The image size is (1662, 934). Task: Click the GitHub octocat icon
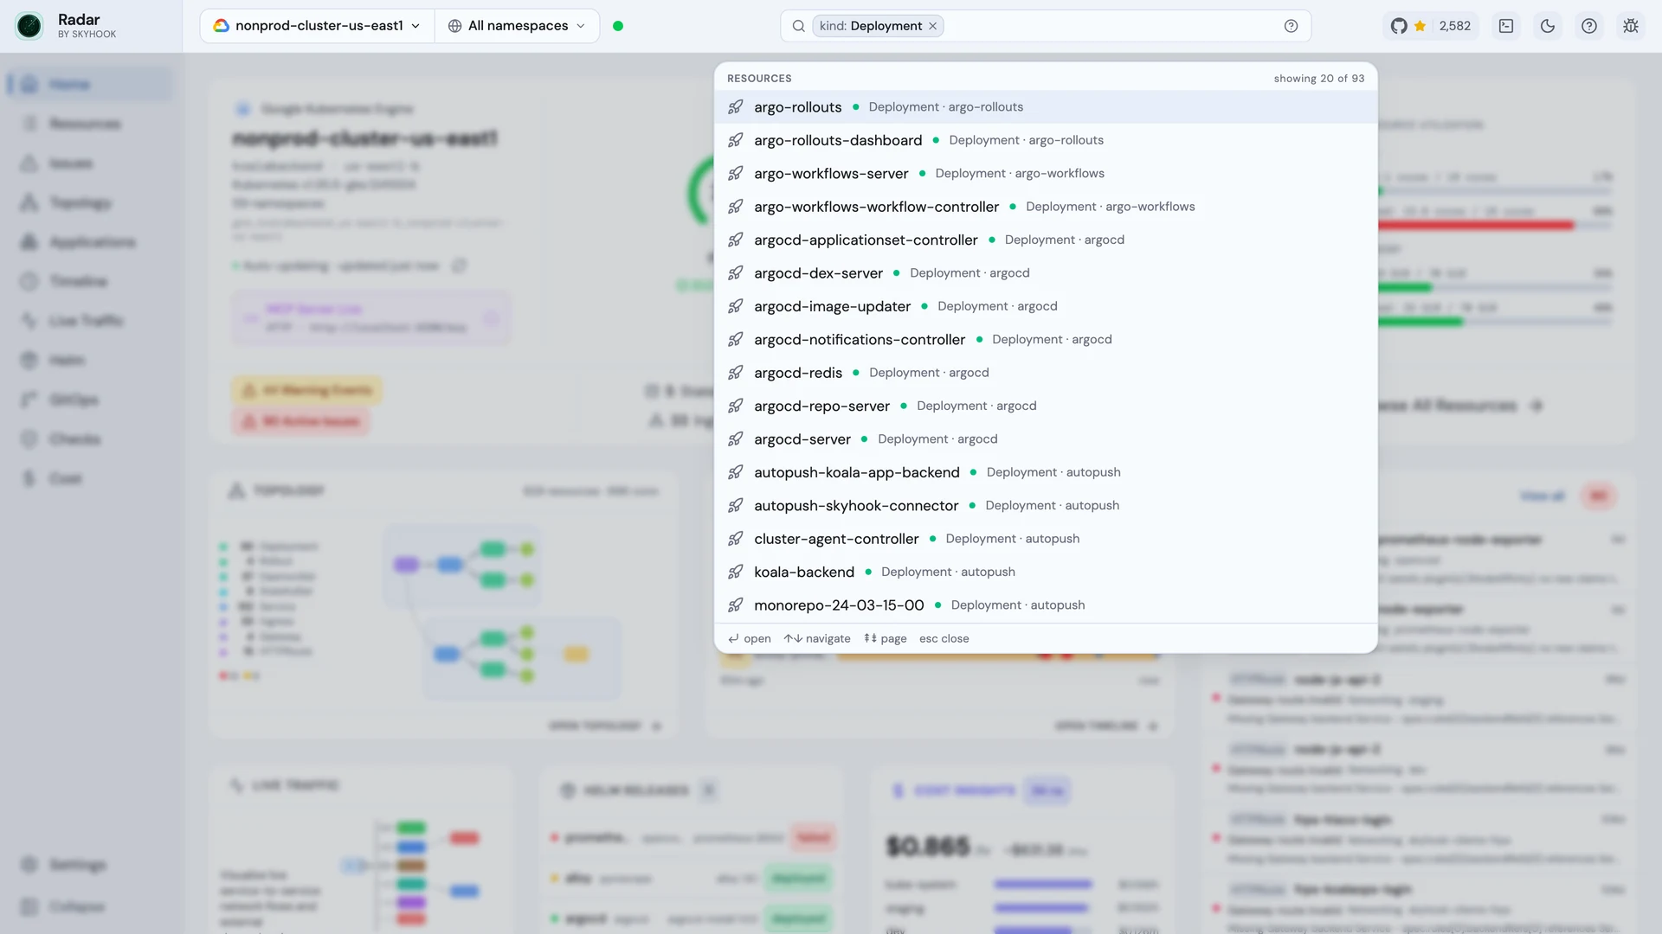1399,26
